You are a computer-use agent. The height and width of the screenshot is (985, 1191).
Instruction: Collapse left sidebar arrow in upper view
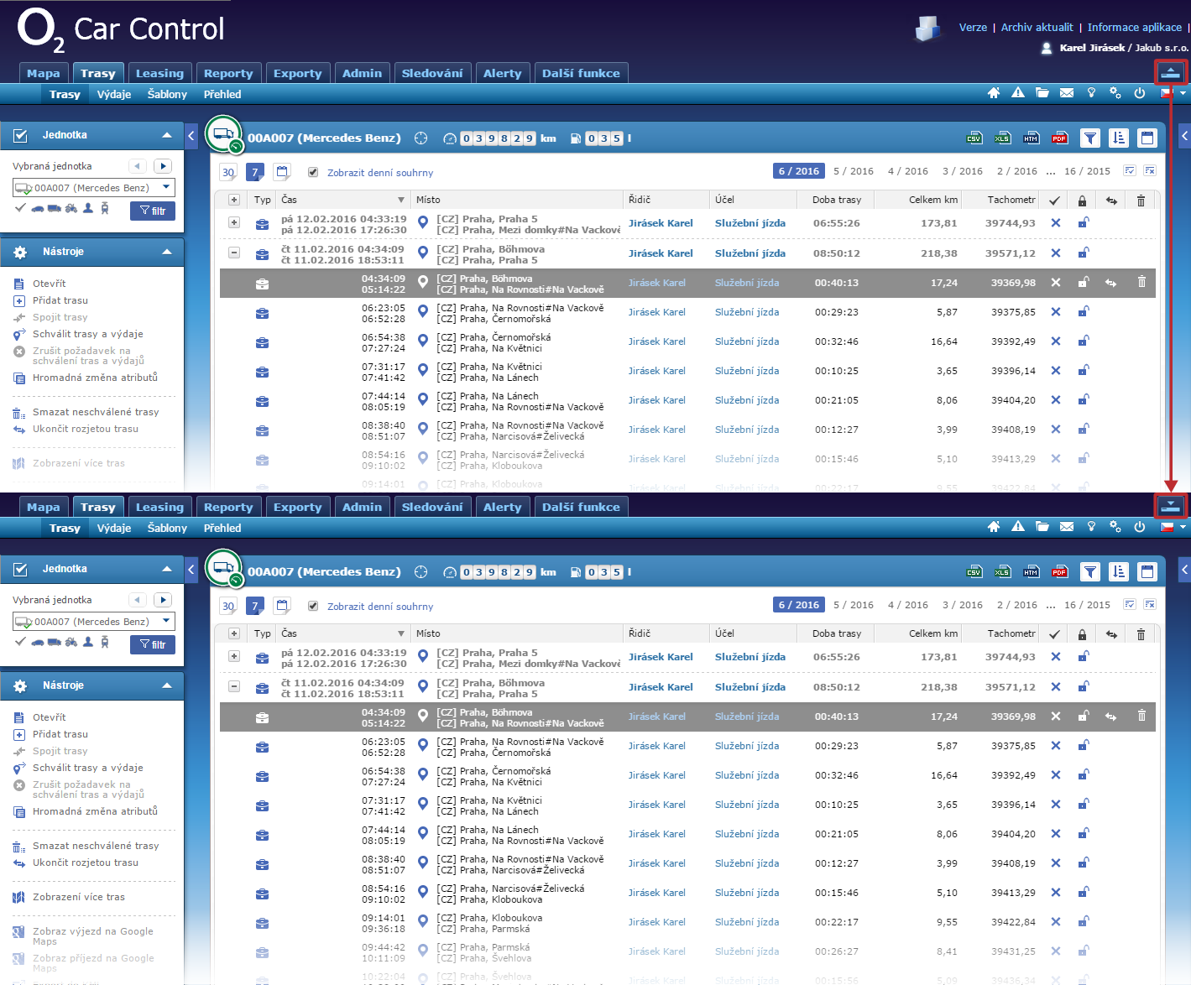191,135
